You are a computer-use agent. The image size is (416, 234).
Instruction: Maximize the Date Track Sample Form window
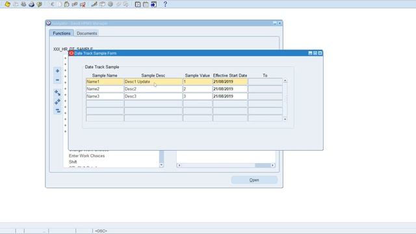tap(315, 53)
